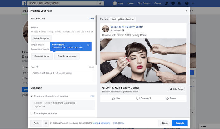Click the Comment bubble icon in preview
Viewport: 220px width, 129px height.
click(138, 98)
